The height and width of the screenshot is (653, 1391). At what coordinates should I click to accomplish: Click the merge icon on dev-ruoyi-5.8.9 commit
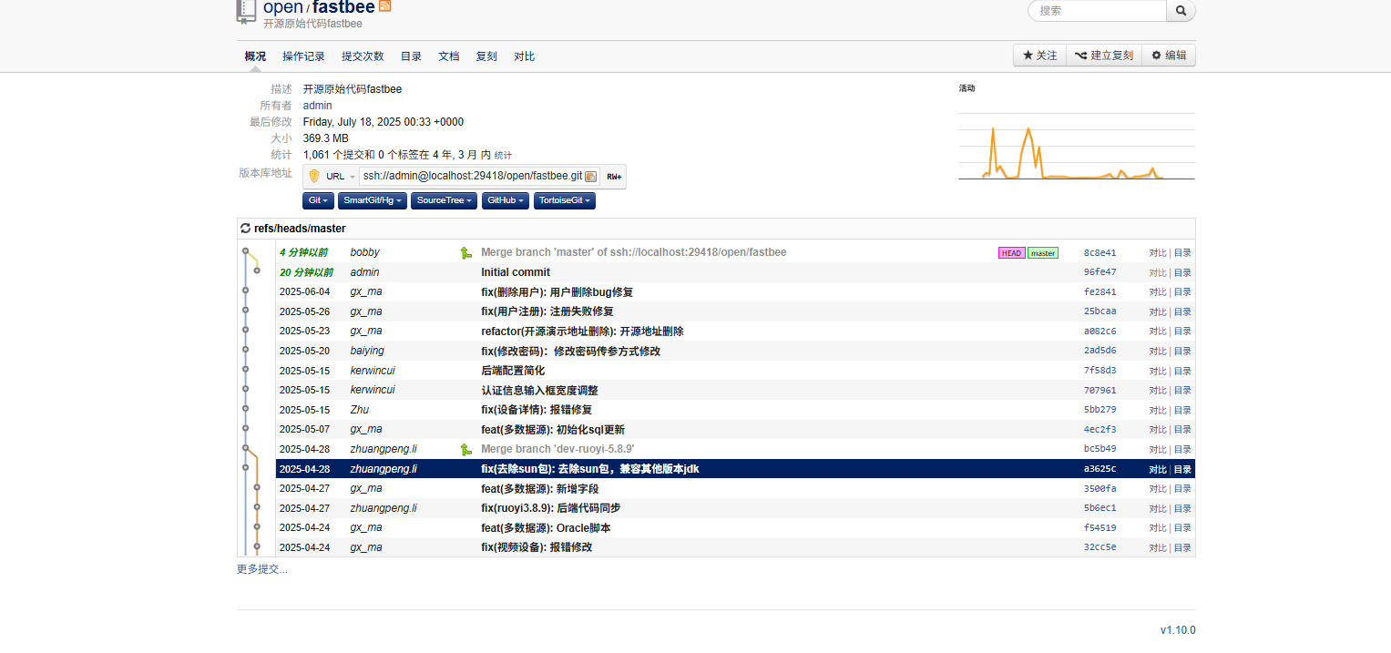pyautogui.click(x=466, y=449)
